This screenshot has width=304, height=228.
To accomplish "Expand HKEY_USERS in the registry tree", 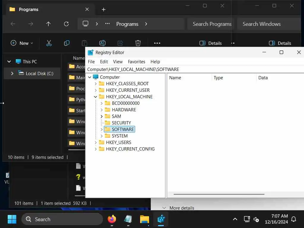I will (96, 142).
